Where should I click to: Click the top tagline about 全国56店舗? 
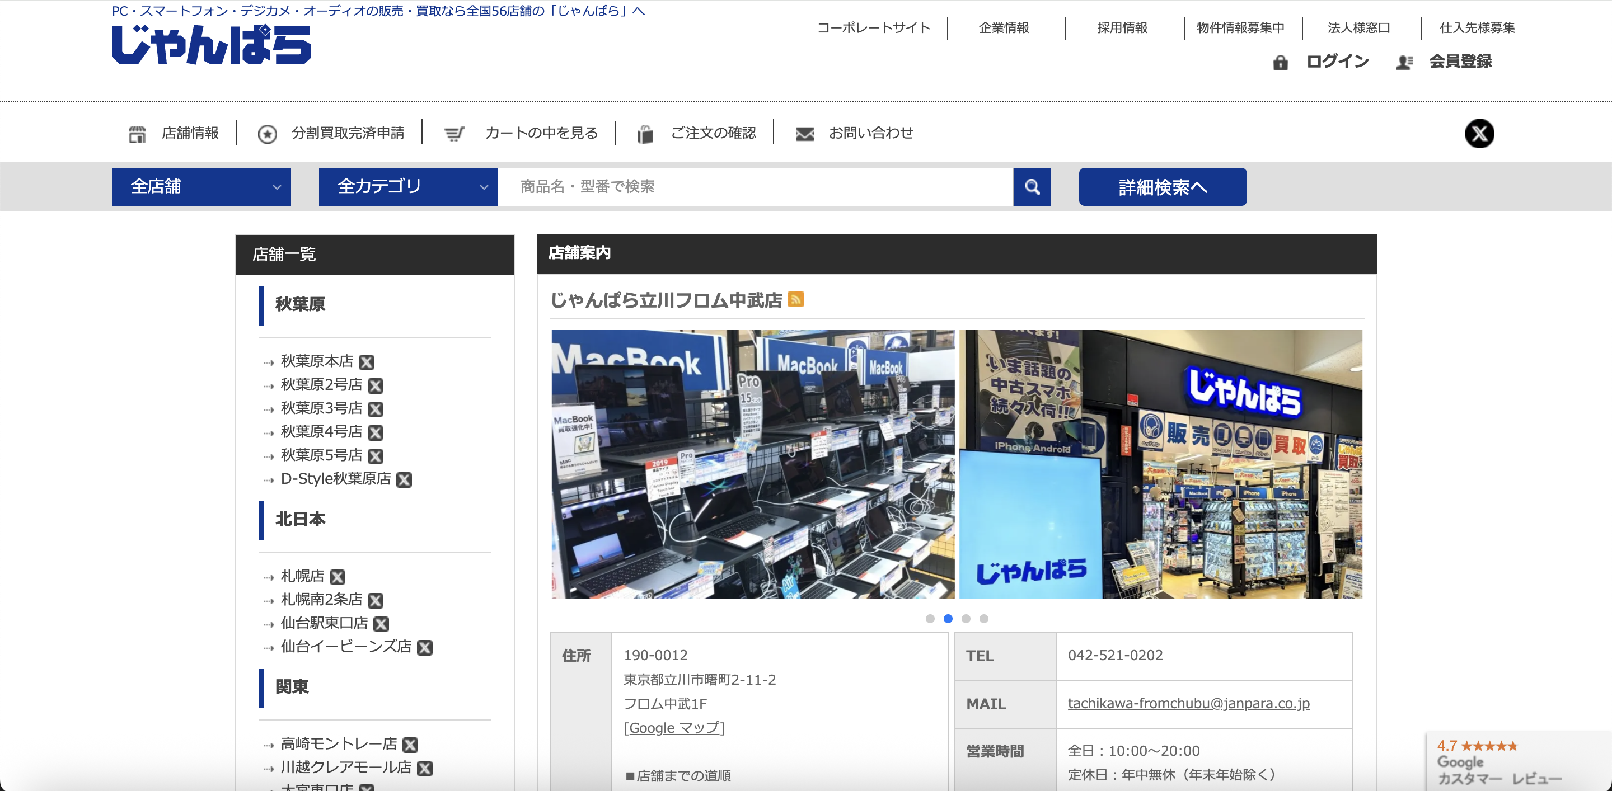tap(378, 11)
